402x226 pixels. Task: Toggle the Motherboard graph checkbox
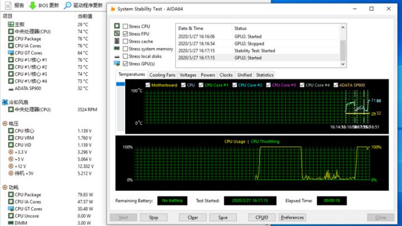coord(147,85)
